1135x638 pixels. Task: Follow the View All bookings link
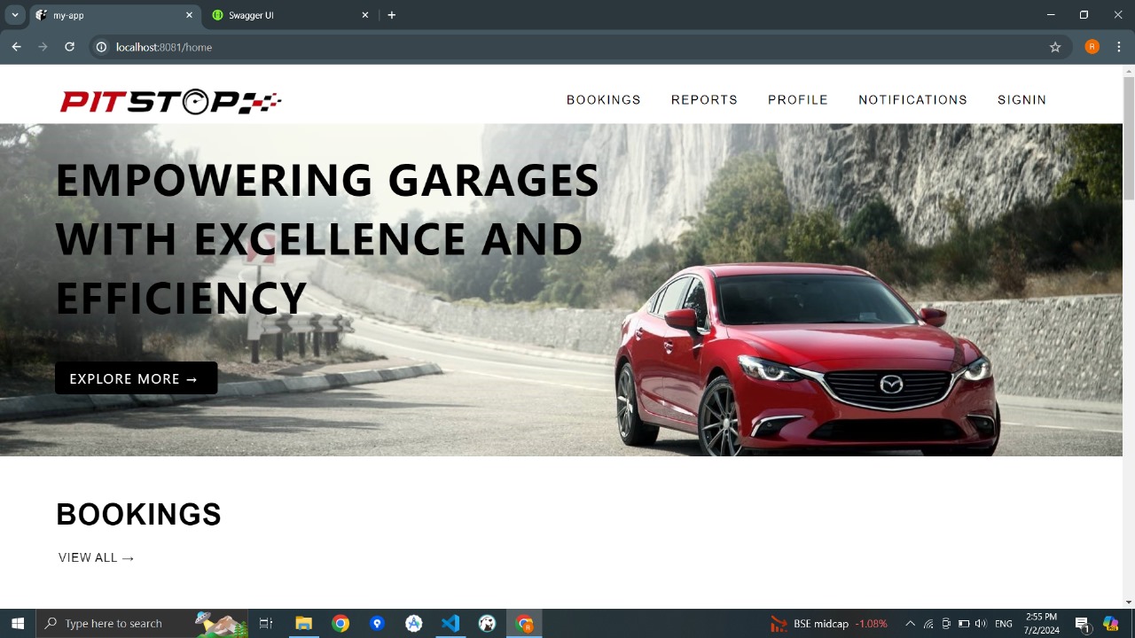click(x=96, y=557)
